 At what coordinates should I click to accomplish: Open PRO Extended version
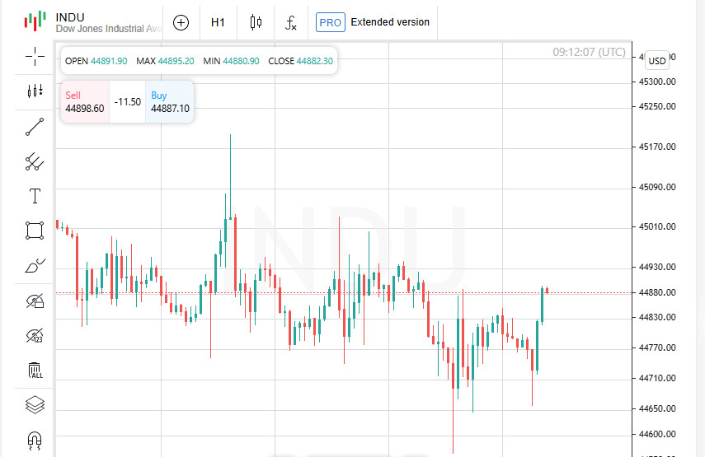tap(372, 22)
